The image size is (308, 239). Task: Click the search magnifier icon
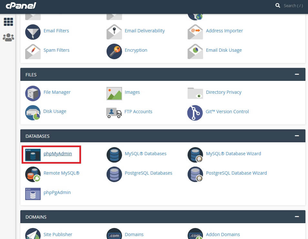pos(278,5)
